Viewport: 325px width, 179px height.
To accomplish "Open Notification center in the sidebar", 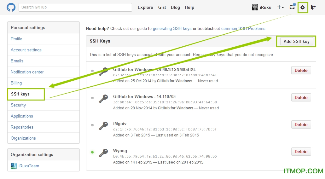I will pos(27,72).
